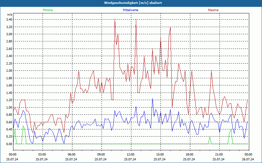Click the '25.07.24' date under 06:00
Image resolution: width=262 pixels, height=163 pixels.
[71, 159]
